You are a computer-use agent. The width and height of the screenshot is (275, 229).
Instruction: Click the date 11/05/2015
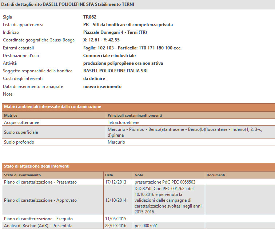[116, 219]
